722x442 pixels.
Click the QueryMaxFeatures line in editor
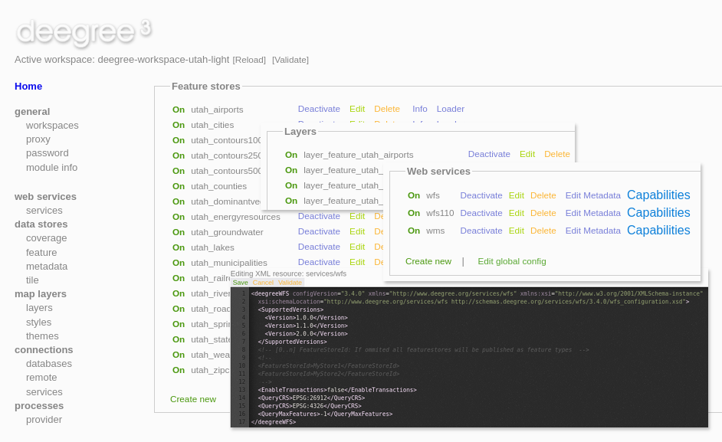tap(325, 414)
